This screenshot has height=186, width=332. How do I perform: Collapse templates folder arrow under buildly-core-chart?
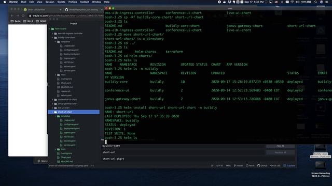(56, 42)
